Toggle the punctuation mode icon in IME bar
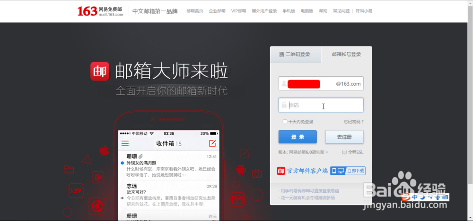The height and width of the screenshot is (221, 473). click(430, 197)
